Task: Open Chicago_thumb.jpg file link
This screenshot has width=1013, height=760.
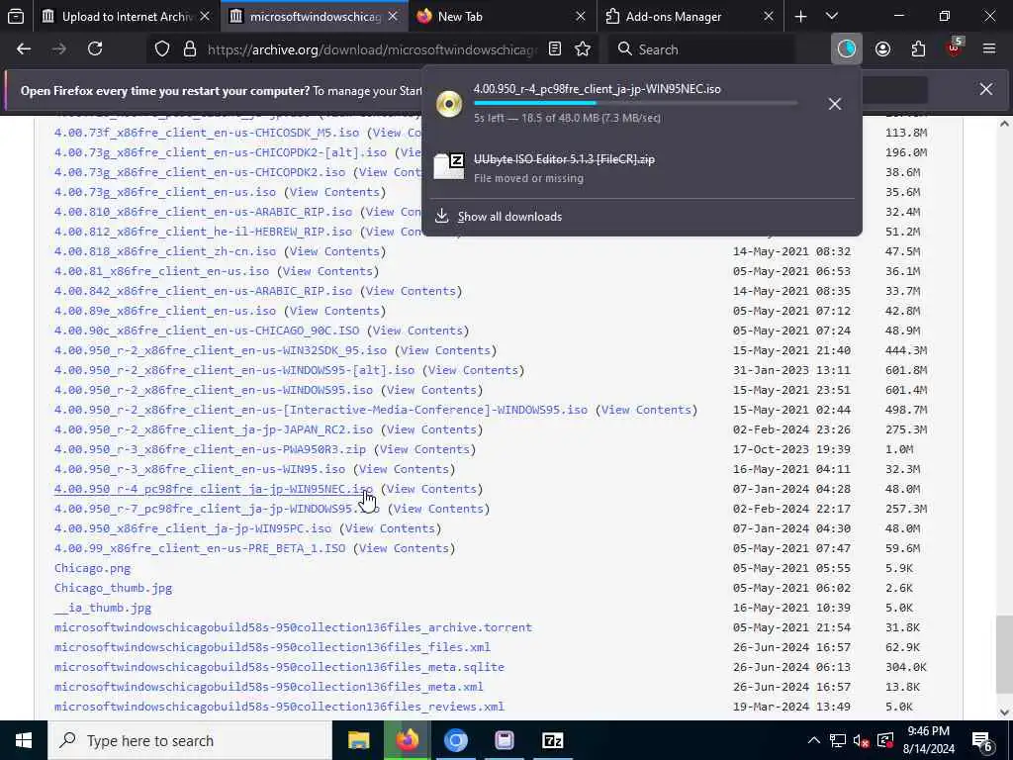Action: [x=113, y=588]
